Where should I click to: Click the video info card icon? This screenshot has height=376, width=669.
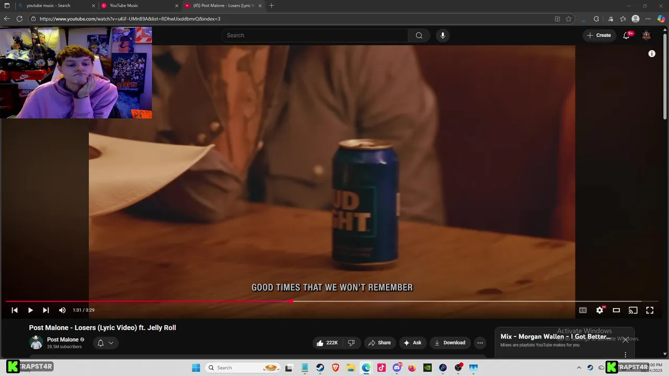click(x=652, y=54)
